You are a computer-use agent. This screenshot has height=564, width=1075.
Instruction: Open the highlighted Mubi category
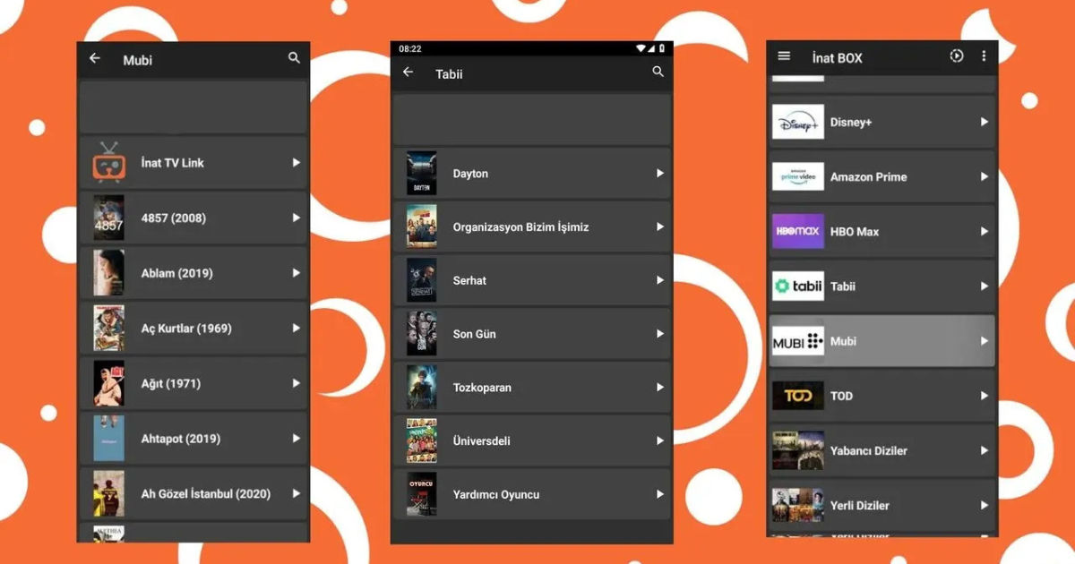pos(882,341)
